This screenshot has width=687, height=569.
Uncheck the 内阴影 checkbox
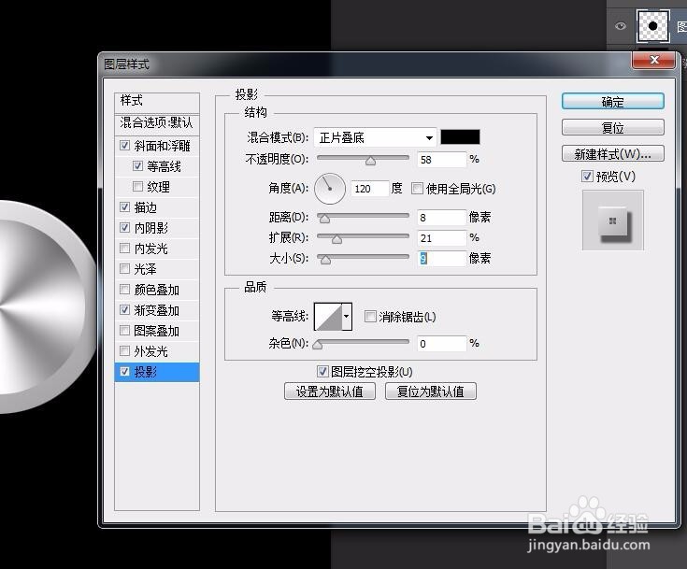coord(125,227)
